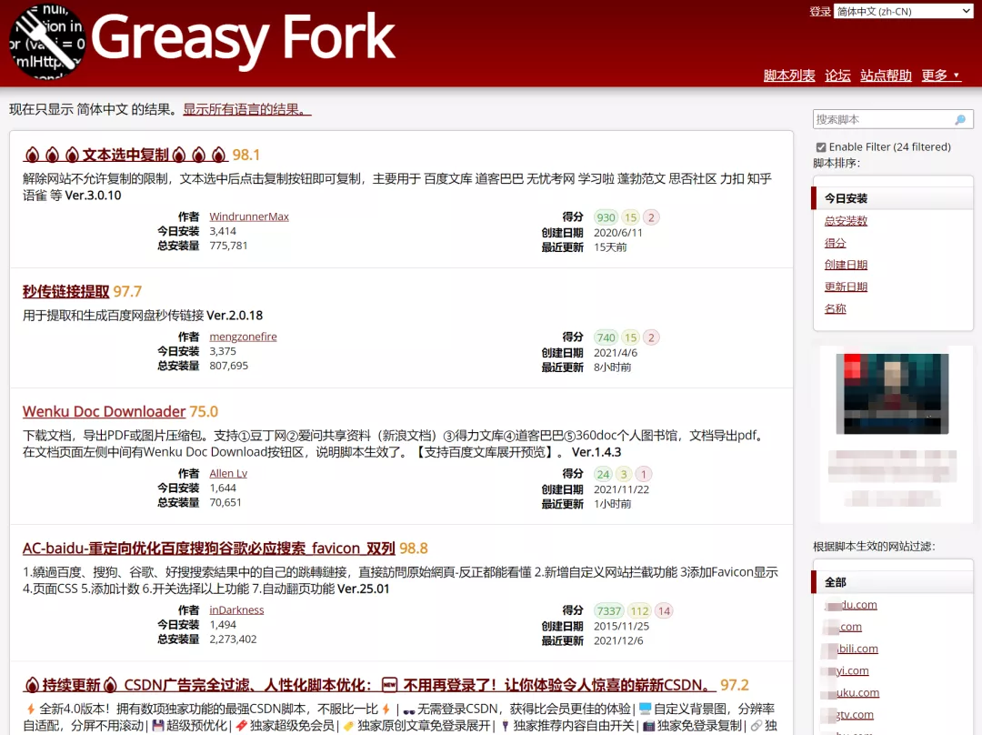Filter scripts by the site ending in yi.com
The height and width of the screenshot is (735, 982).
tap(847, 670)
